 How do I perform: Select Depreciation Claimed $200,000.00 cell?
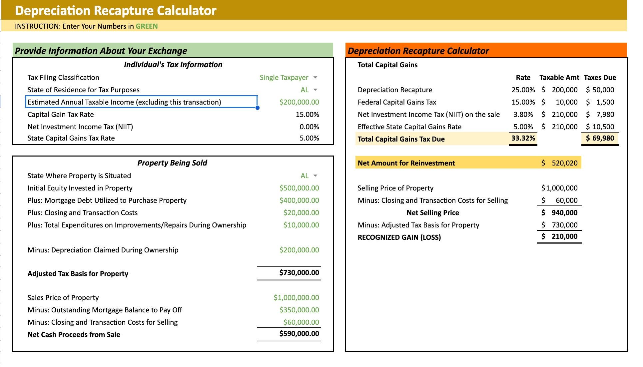pos(299,250)
